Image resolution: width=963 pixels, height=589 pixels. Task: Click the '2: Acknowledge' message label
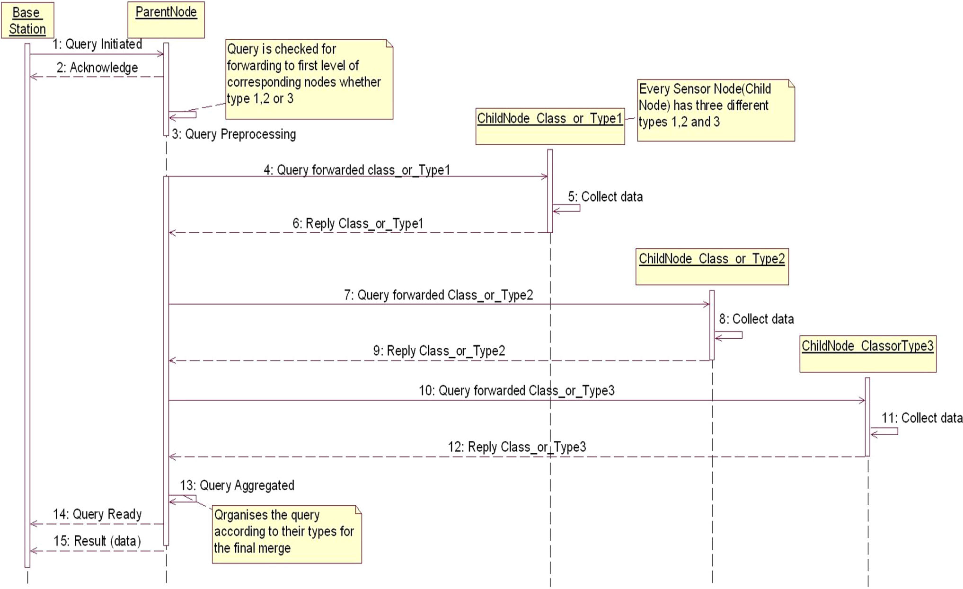point(97,68)
